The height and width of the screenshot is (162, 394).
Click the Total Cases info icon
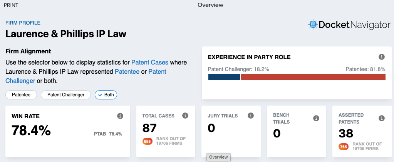coord(185,116)
